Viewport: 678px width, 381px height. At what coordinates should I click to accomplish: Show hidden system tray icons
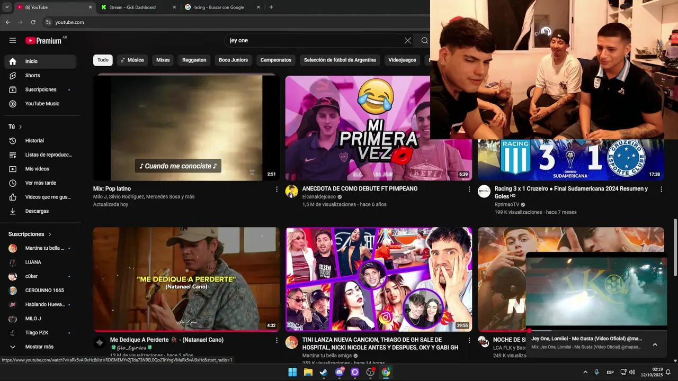pos(585,372)
